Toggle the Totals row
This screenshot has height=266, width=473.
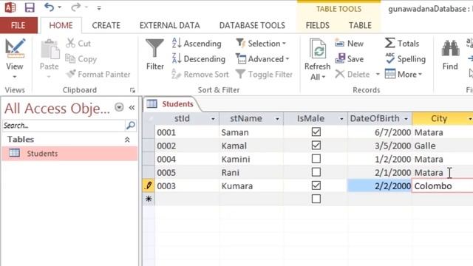pos(402,44)
